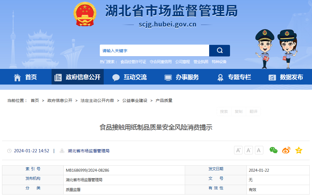312x196 pixels.
Task: Click the keyword search input field
Action: (x=154, y=51)
